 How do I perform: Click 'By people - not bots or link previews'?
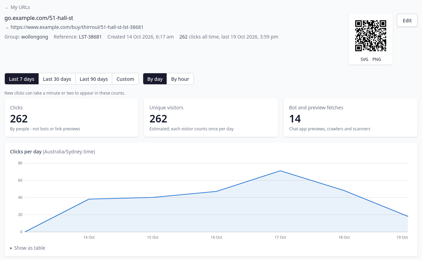click(45, 129)
